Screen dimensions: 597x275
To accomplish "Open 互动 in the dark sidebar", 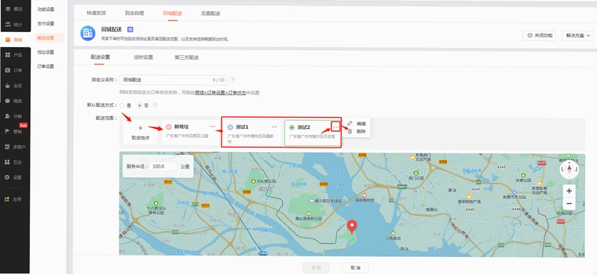I will pos(14,162).
